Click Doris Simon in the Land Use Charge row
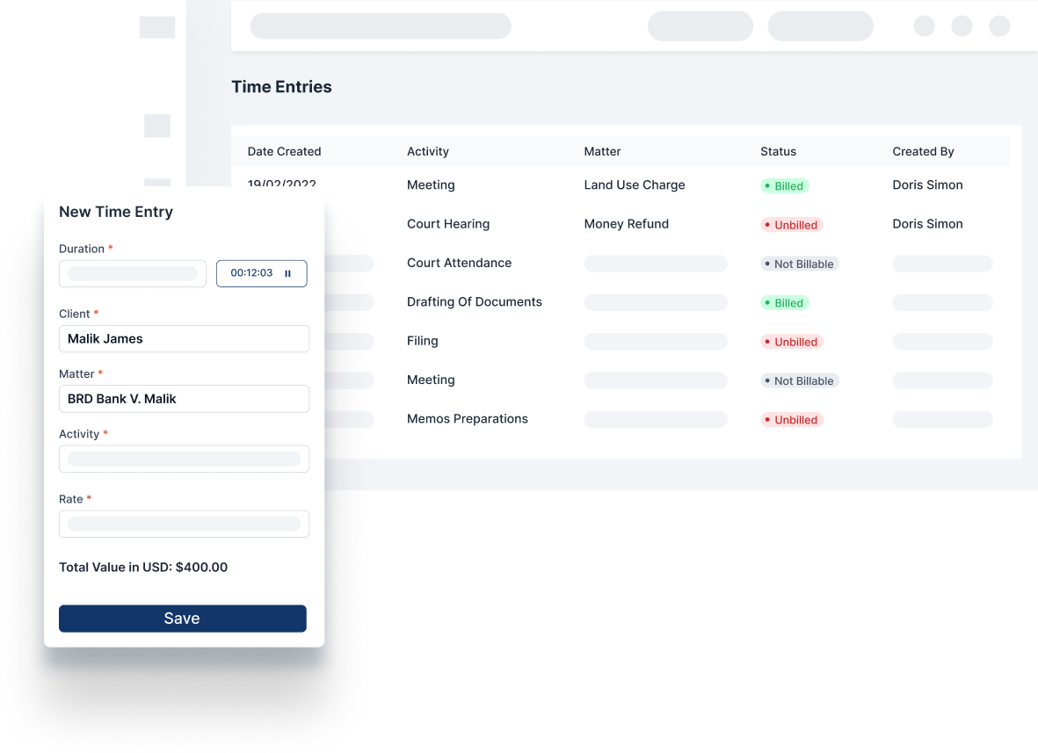This screenshot has width=1038, height=753. pyautogui.click(x=927, y=185)
